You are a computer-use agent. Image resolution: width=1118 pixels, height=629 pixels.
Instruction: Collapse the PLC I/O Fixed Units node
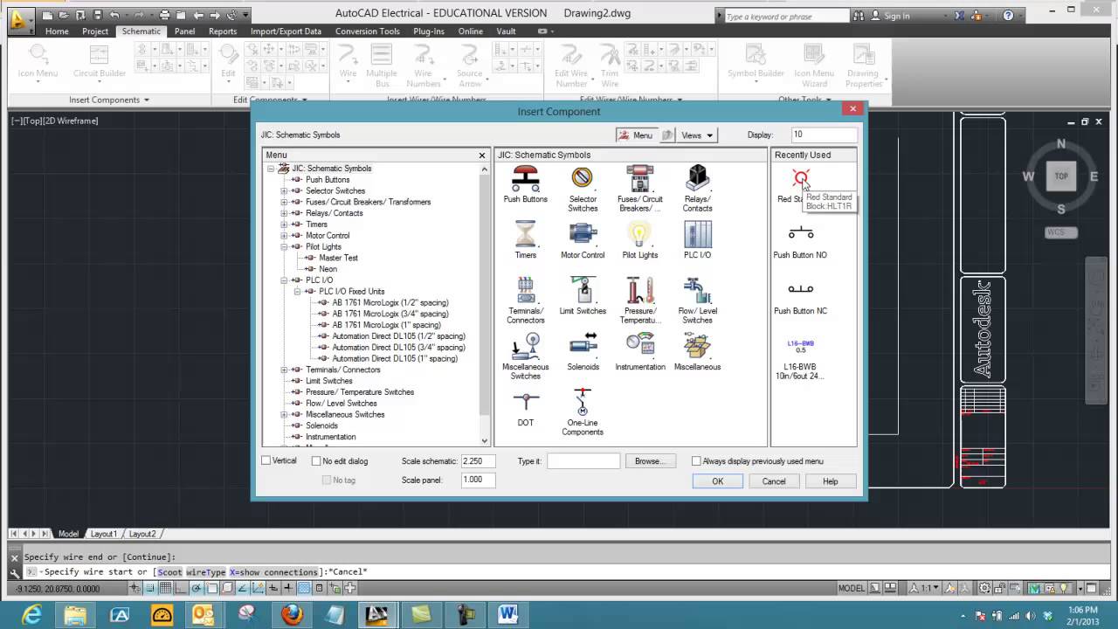[x=297, y=291]
